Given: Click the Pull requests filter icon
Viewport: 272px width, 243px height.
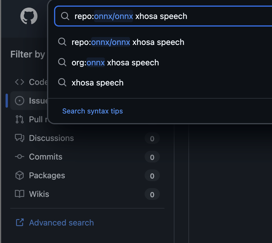Looking at the screenshot, I should [x=20, y=119].
